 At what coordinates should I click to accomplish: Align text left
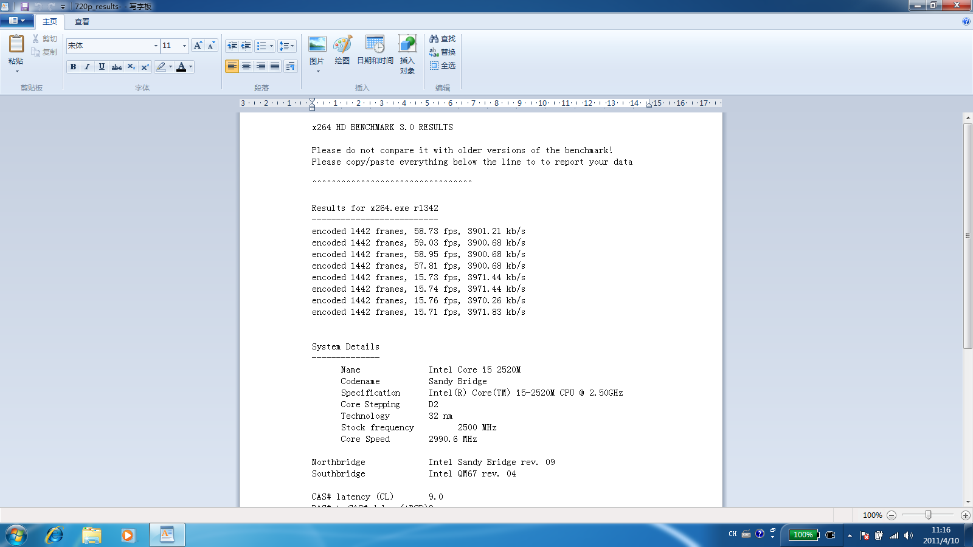point(232,66)
